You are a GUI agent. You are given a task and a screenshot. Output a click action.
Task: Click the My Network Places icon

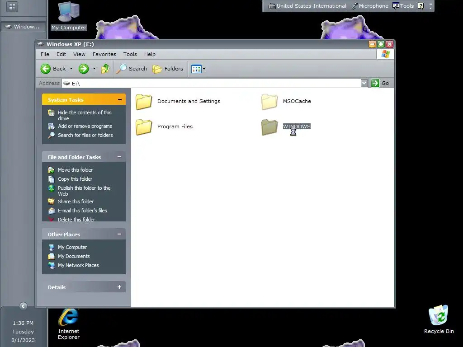52,265
